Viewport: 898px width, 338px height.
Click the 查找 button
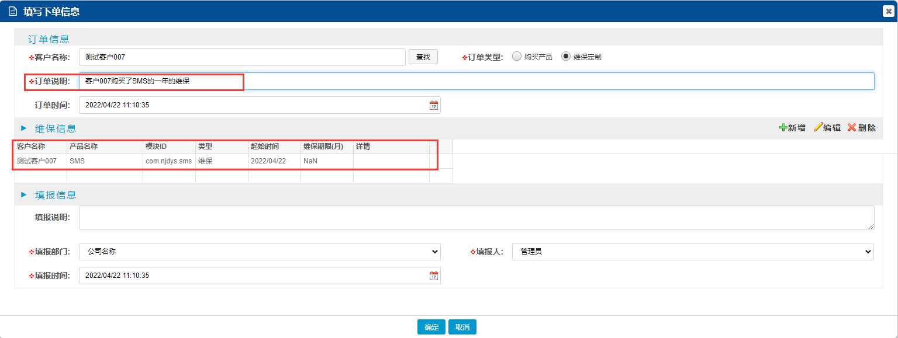point(423,57)
